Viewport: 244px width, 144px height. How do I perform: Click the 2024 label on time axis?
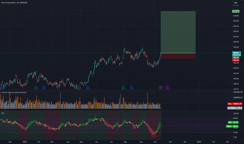199,142
